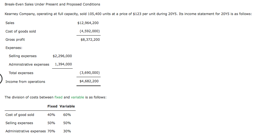Click the Selling expenses 50% fixed cell
261x140 pixels.
click(51, 123)
